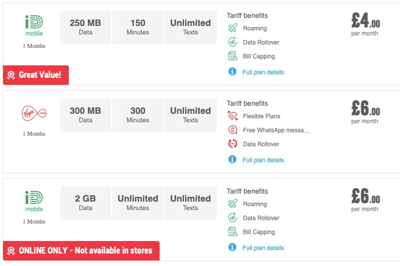Select the 300 Minutes tile

point(138,115)
